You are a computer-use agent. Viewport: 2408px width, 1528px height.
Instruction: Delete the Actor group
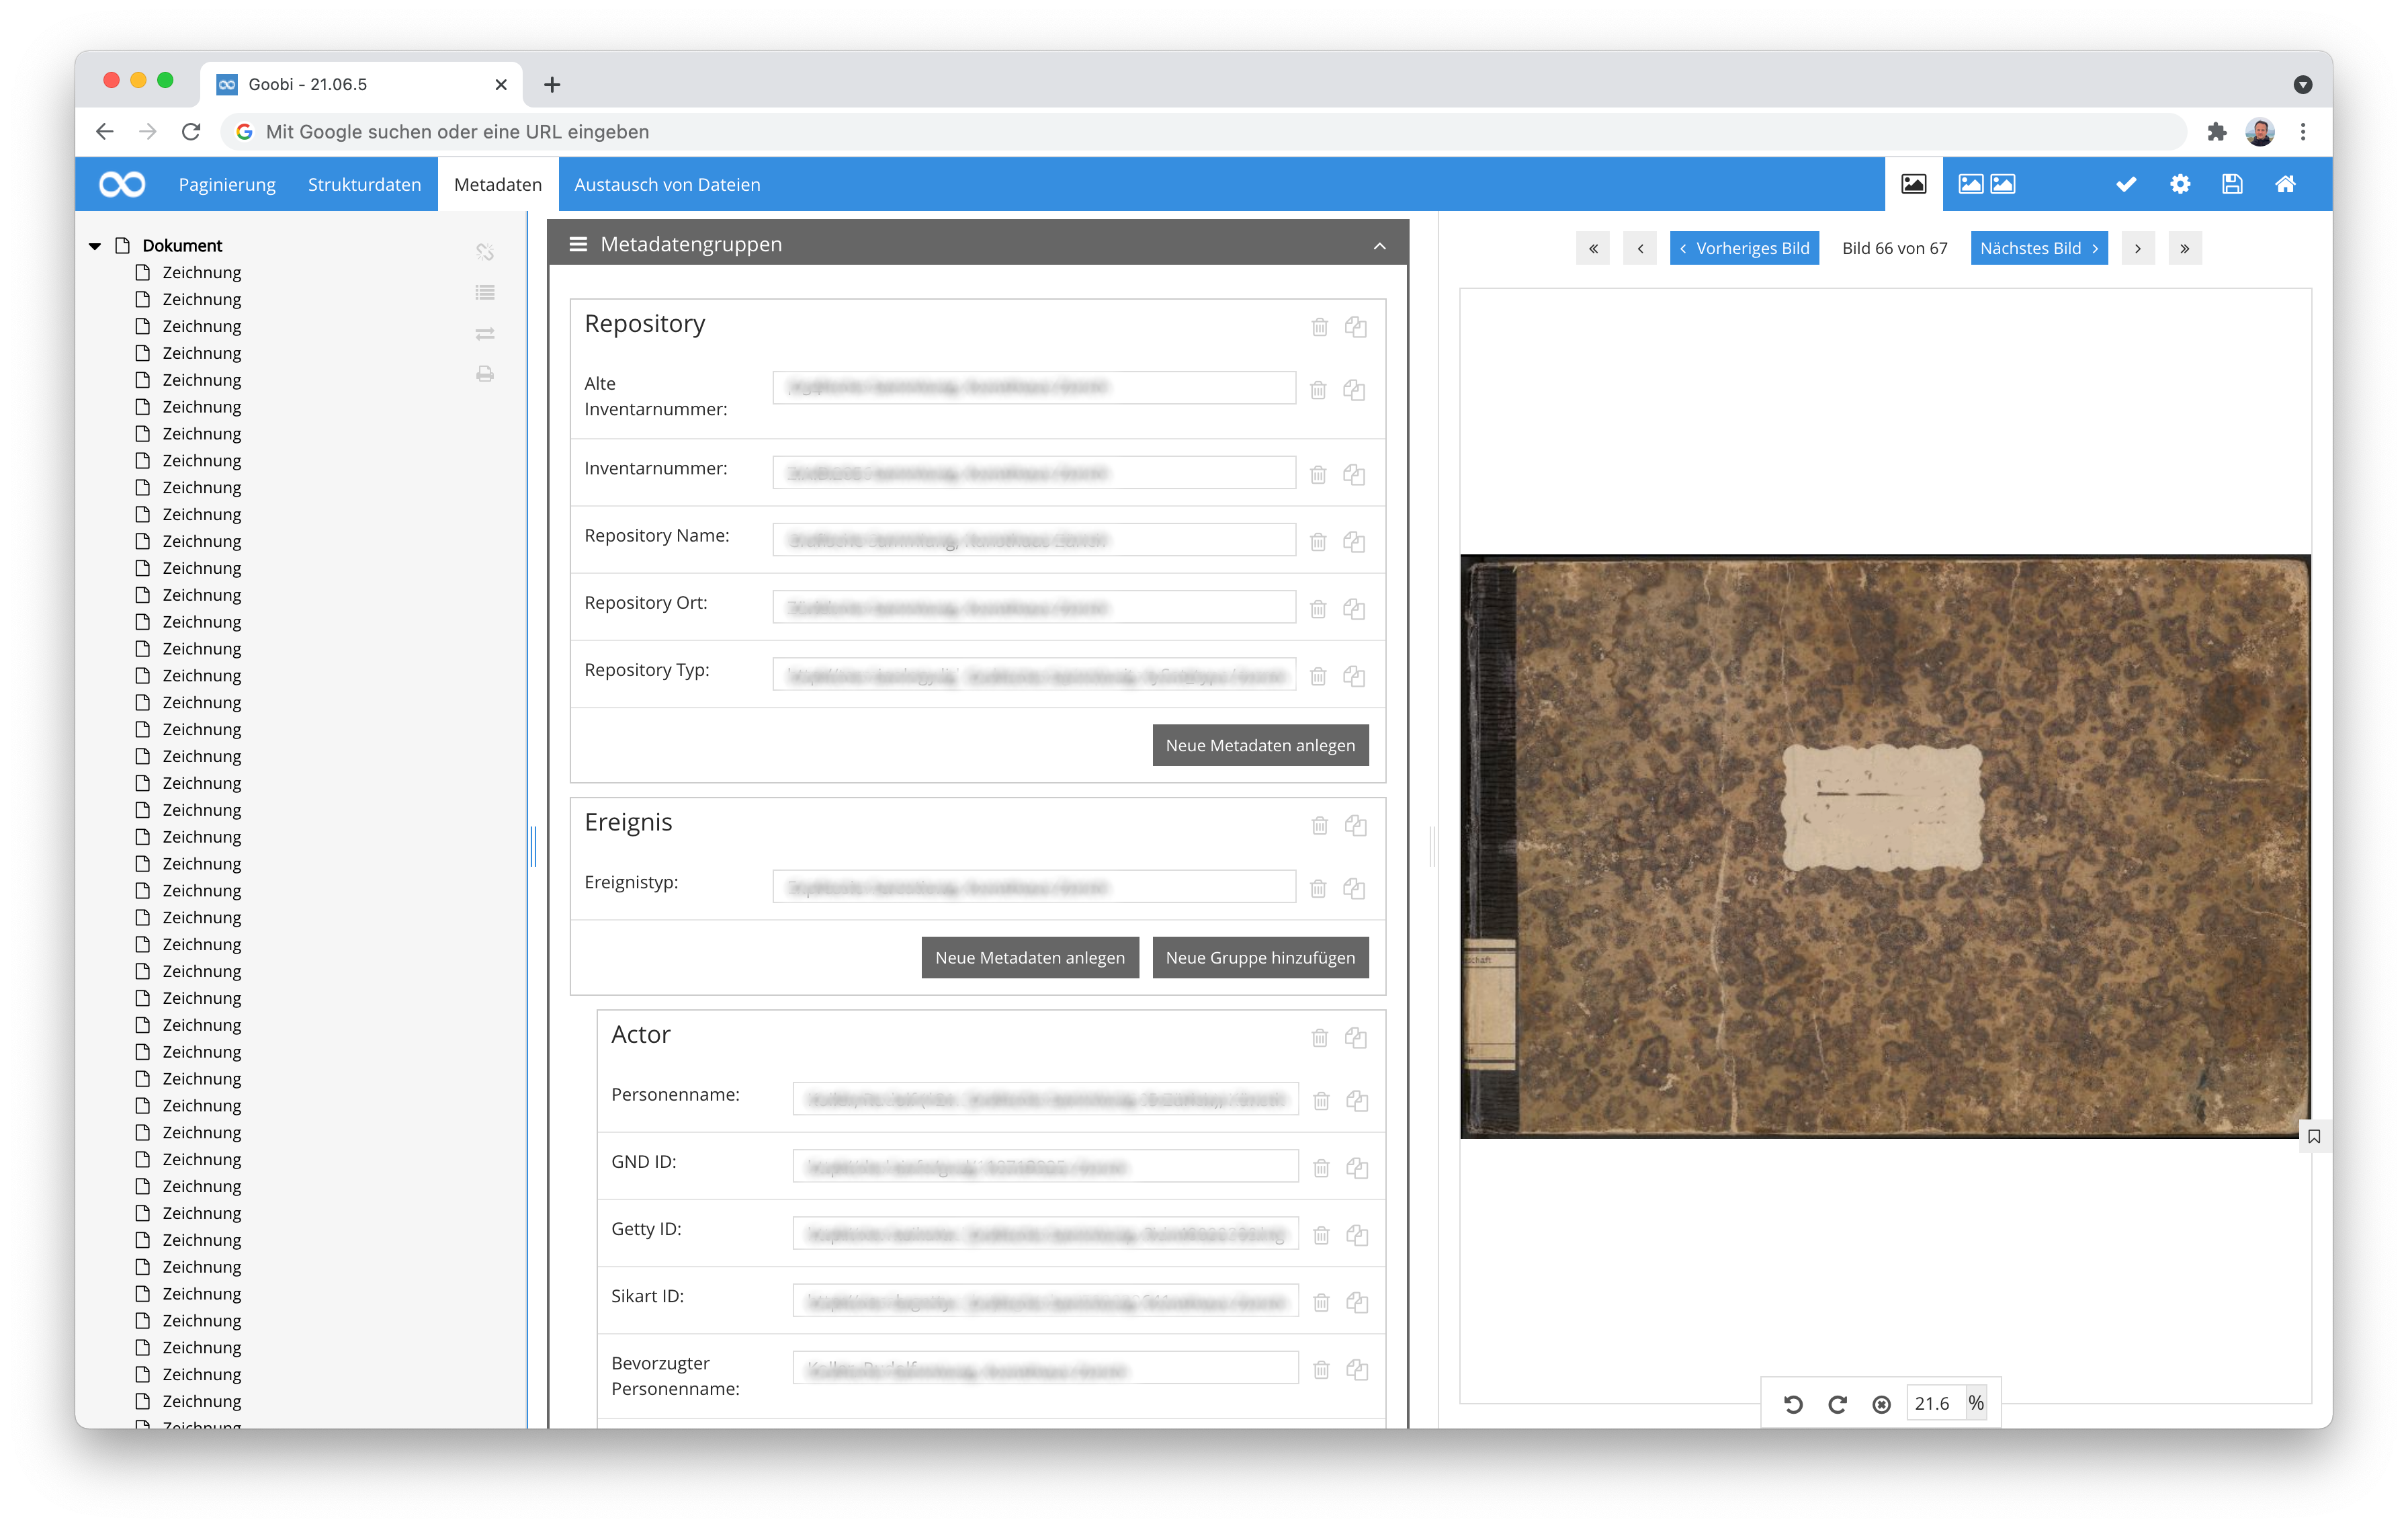(1319, 1038)
